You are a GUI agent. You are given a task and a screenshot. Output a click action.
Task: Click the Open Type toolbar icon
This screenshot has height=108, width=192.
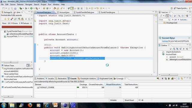coord(55,8)
